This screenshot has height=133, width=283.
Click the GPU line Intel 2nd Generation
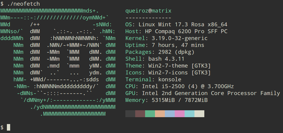pyautogui.click(x=203, y=93)
